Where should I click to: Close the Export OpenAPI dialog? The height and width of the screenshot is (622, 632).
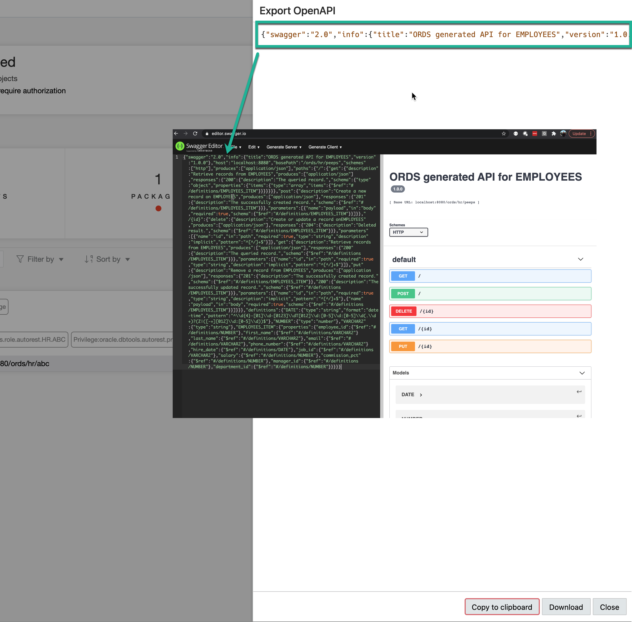(609, 607)
